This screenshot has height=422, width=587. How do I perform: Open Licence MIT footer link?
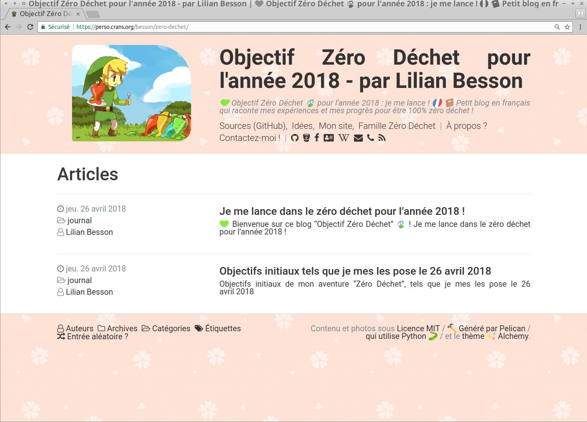tap(418, 328)
